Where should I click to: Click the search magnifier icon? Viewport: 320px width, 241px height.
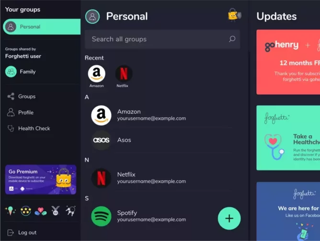coord(232,39)
